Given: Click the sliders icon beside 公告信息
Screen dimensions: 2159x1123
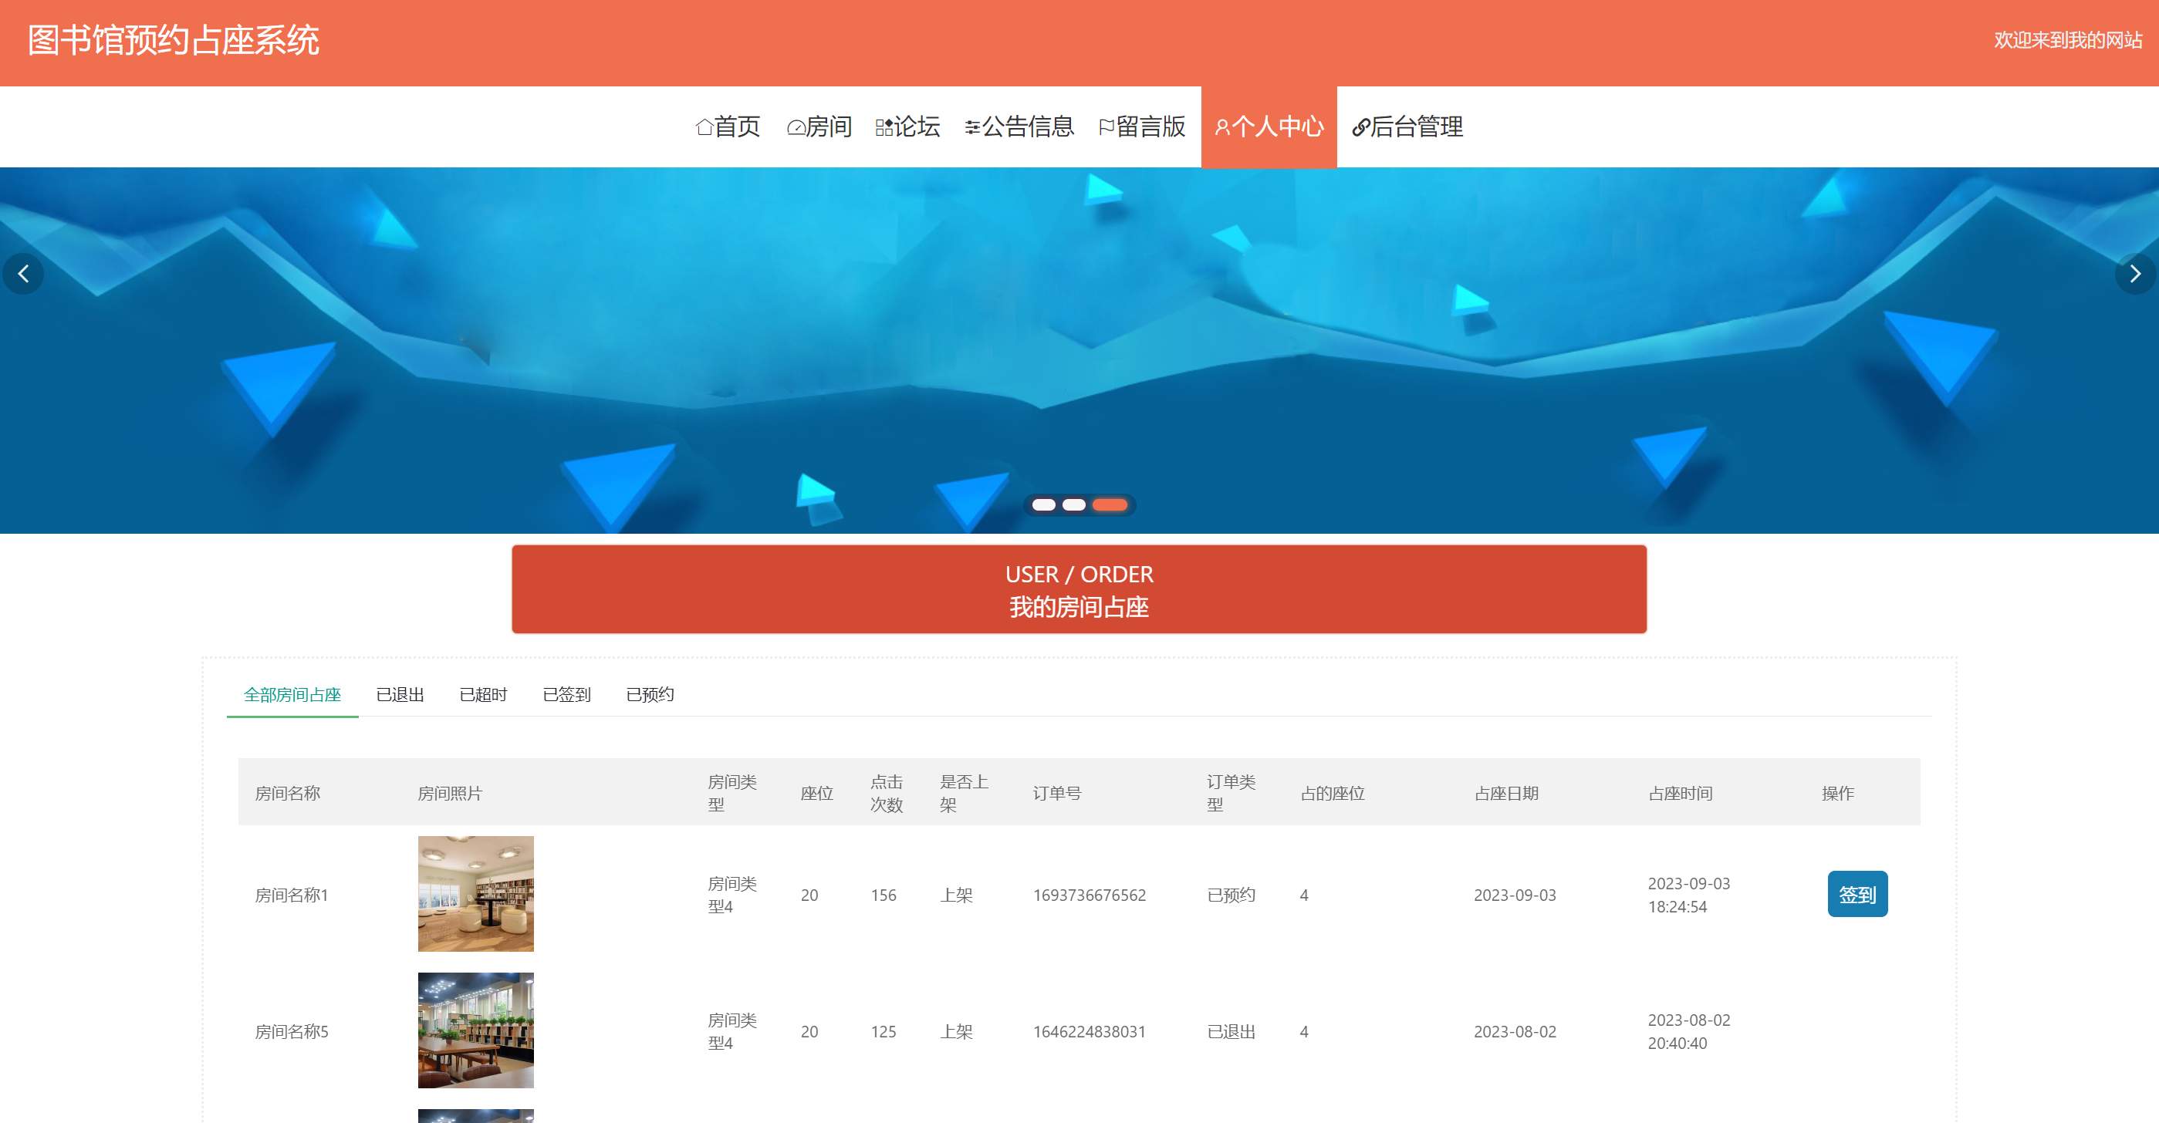Looking at the screenshot, I should point(972,127).
